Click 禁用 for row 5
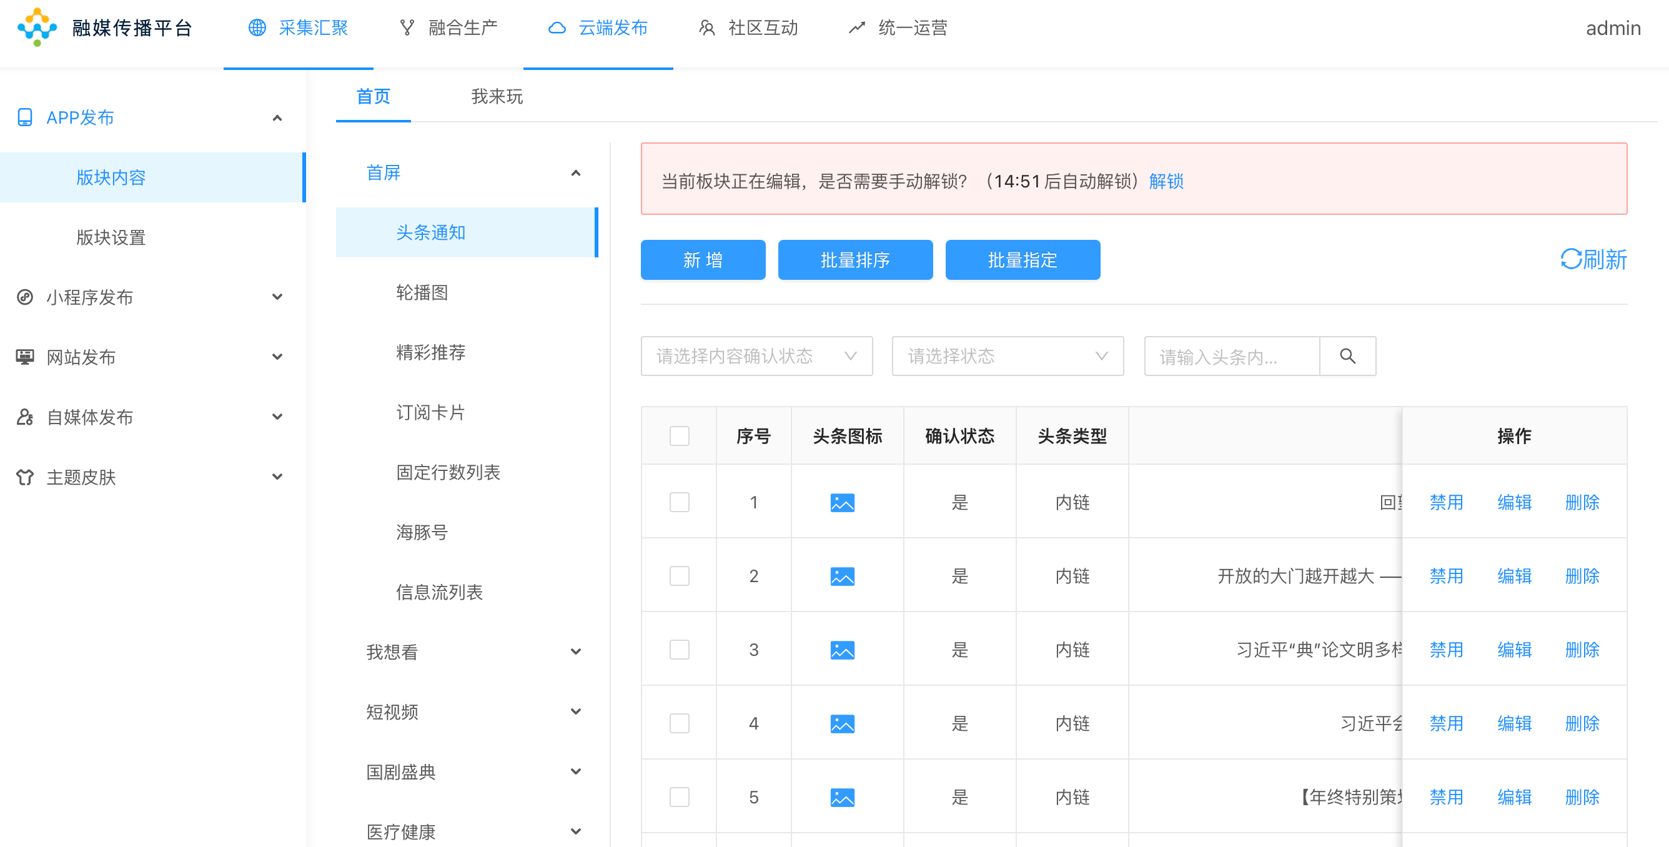 pos(1446,797)
